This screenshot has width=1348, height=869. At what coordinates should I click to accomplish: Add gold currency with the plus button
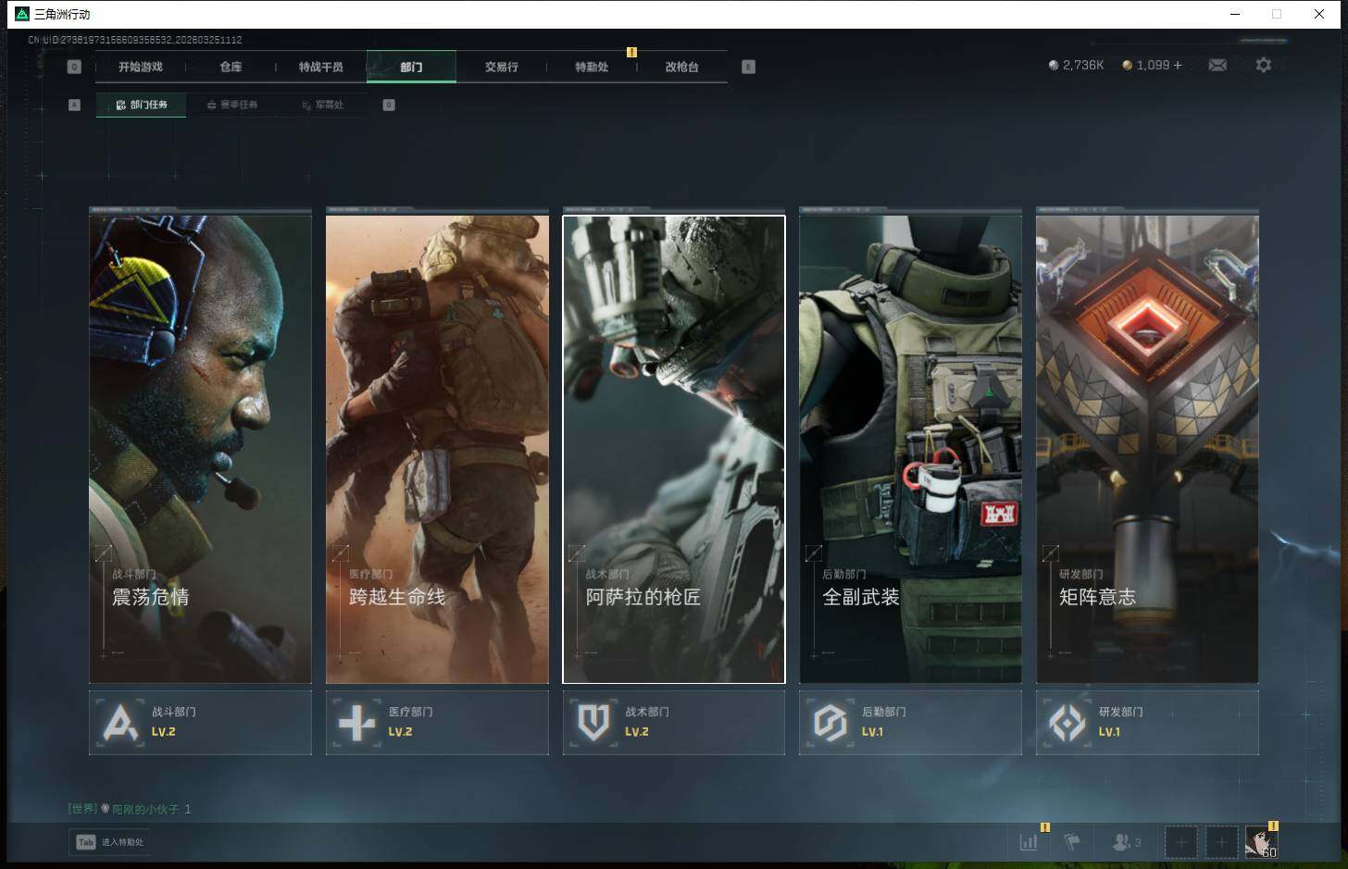pyautogui.click(x=1178, y=65)
